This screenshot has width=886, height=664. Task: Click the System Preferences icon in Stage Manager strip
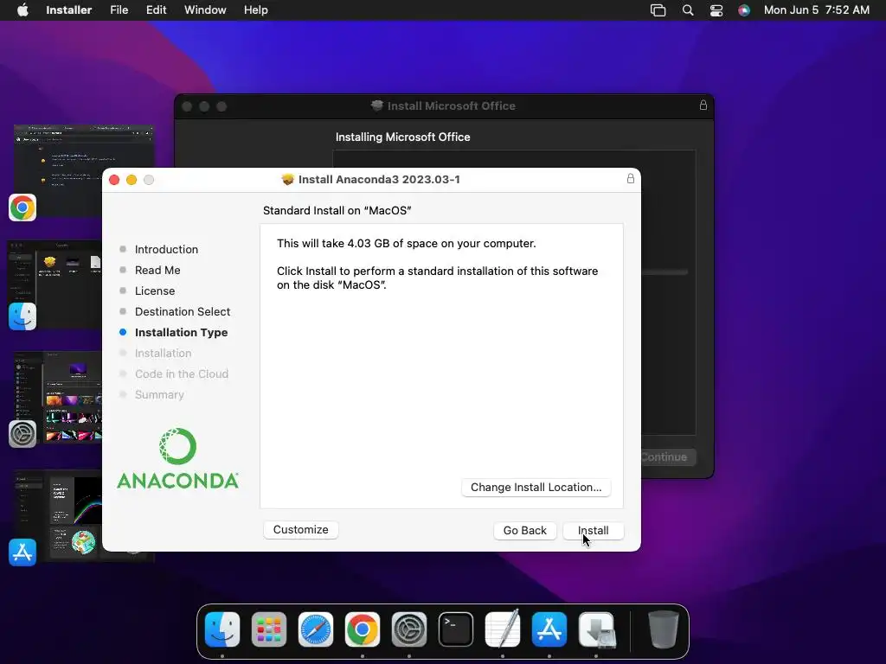point(22,434)
